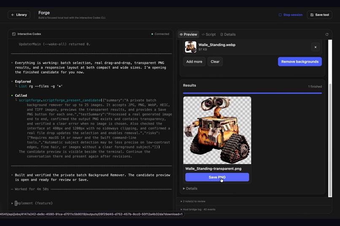The height and width of the screenshot is (226, 340).
Task: Remove Walle_Standing.webp from the list
Action: (316, 47)
